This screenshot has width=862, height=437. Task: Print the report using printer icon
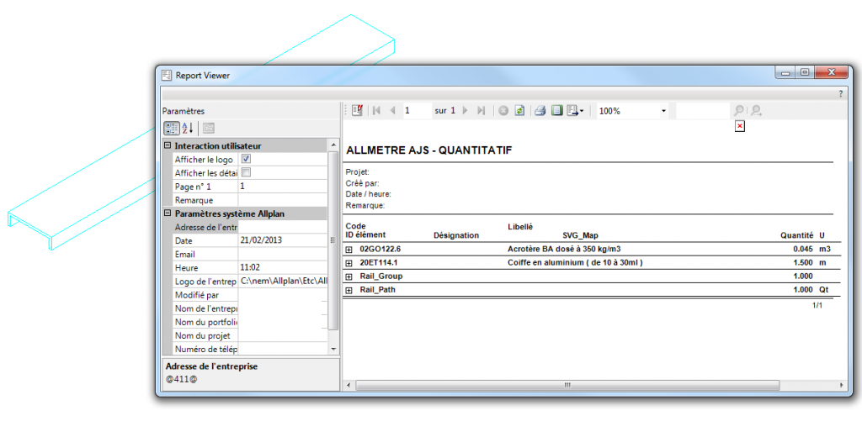[540, 110]
